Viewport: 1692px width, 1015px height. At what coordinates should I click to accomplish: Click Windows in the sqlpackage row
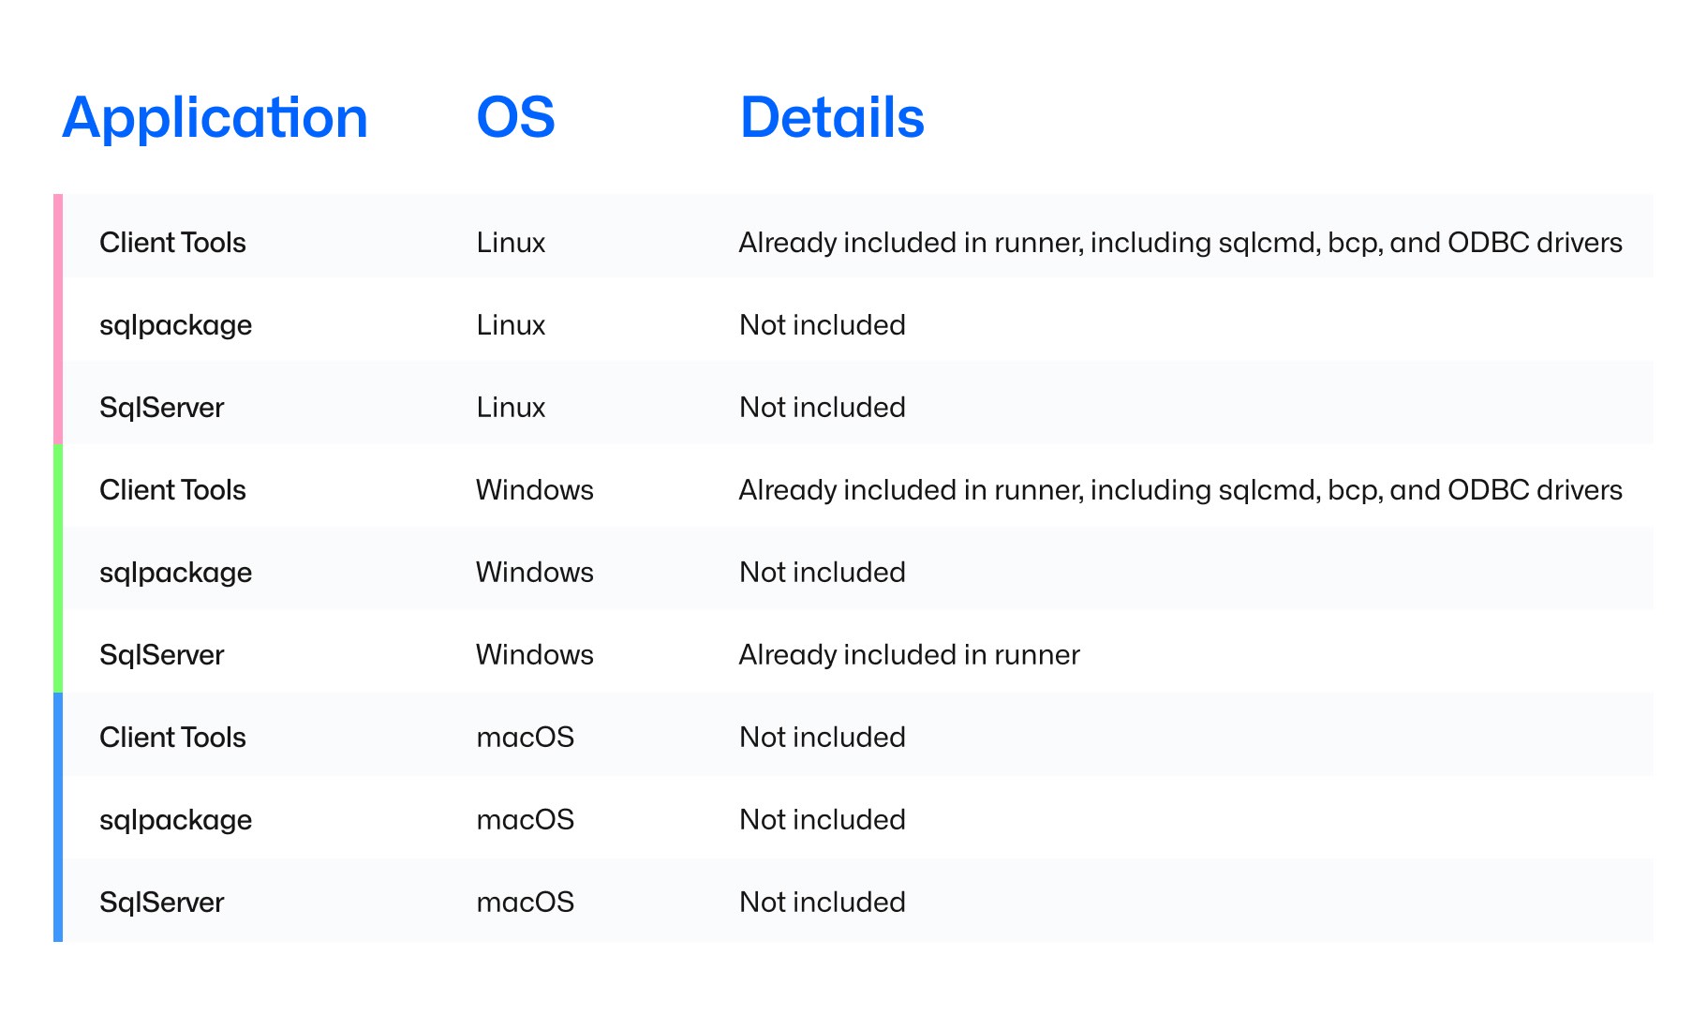(534, 573)
